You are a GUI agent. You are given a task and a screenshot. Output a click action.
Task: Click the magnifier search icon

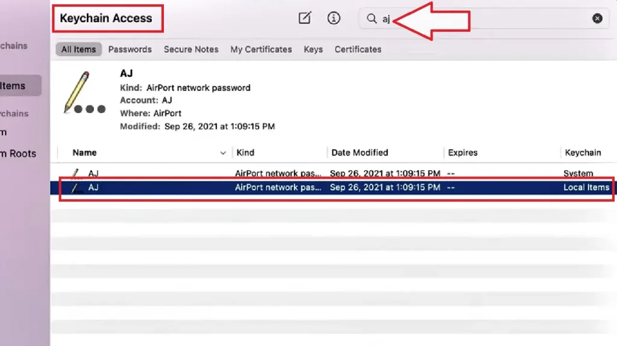pyautogui.click(x=371, y=19)
